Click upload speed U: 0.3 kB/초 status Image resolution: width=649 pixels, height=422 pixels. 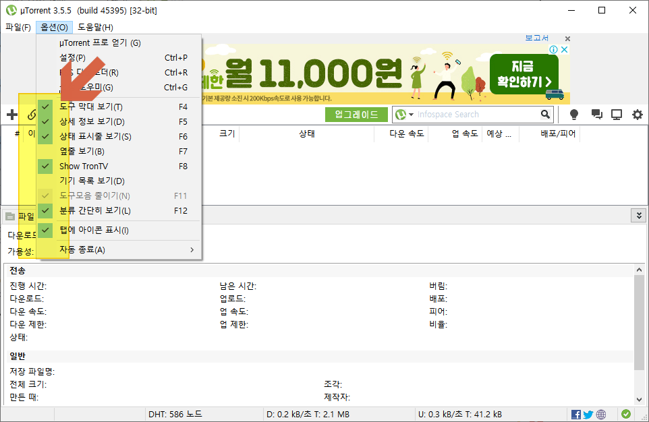460,414
